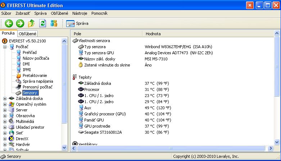Open the Obľúbené menu

[59, 13]
